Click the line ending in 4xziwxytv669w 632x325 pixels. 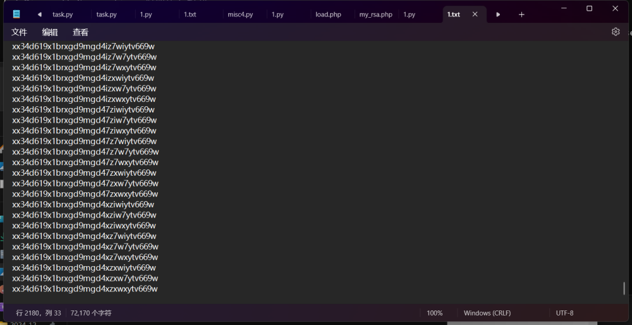tap(84, 225)
